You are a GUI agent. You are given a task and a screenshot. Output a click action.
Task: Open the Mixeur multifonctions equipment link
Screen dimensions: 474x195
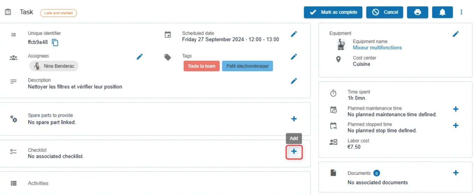377,48
